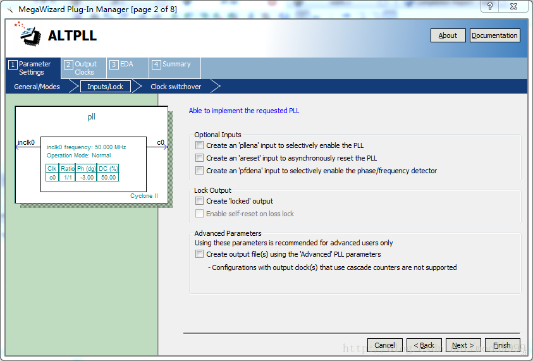The image size is (533, 361).
Task: Click the Lock Output group label
Action: (212, 190)
